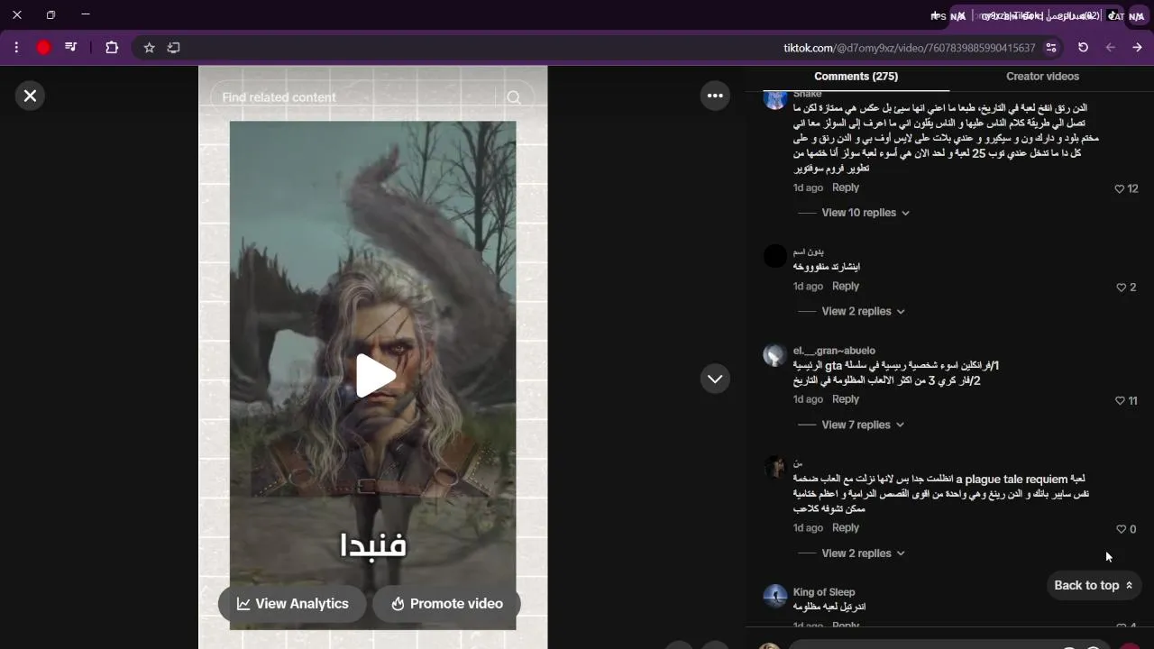Open the Extensions puzzle icon
1154x649 pixels.
click(x=112, y=48)
